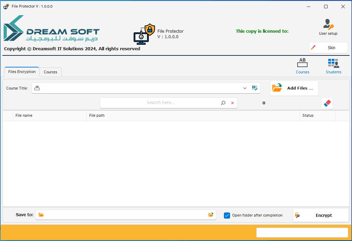Toggle Open folder after completion checkbox

227,216
